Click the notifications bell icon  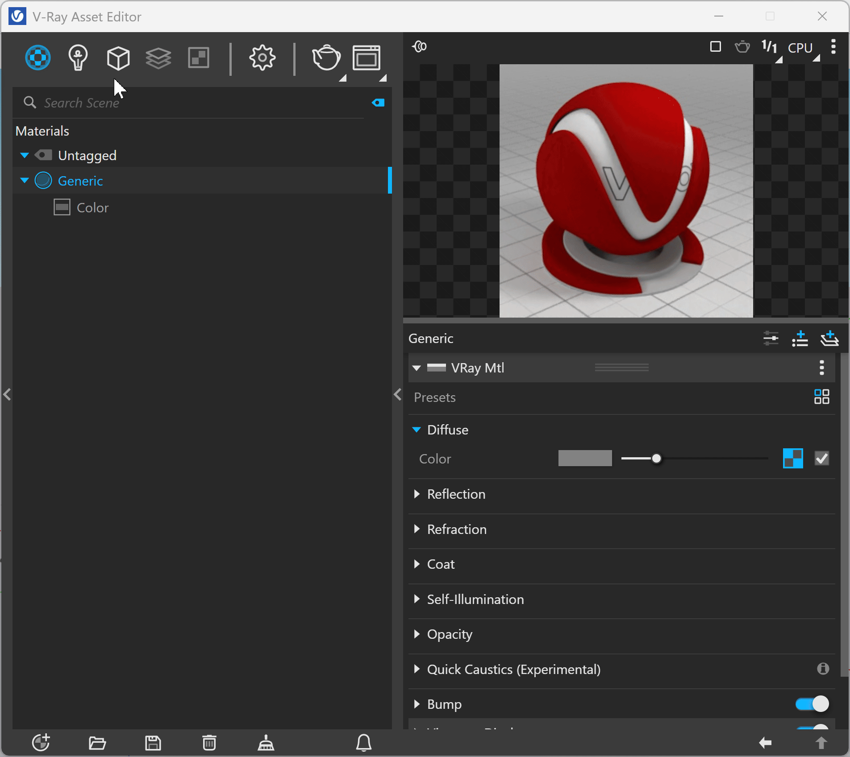364,743
